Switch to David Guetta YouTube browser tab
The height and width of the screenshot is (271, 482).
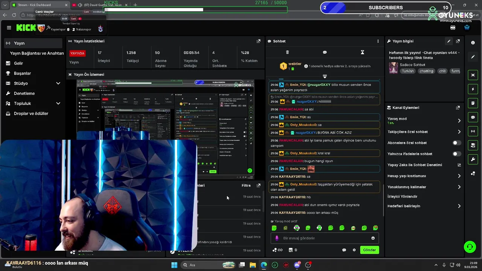(x=100, y=5)
